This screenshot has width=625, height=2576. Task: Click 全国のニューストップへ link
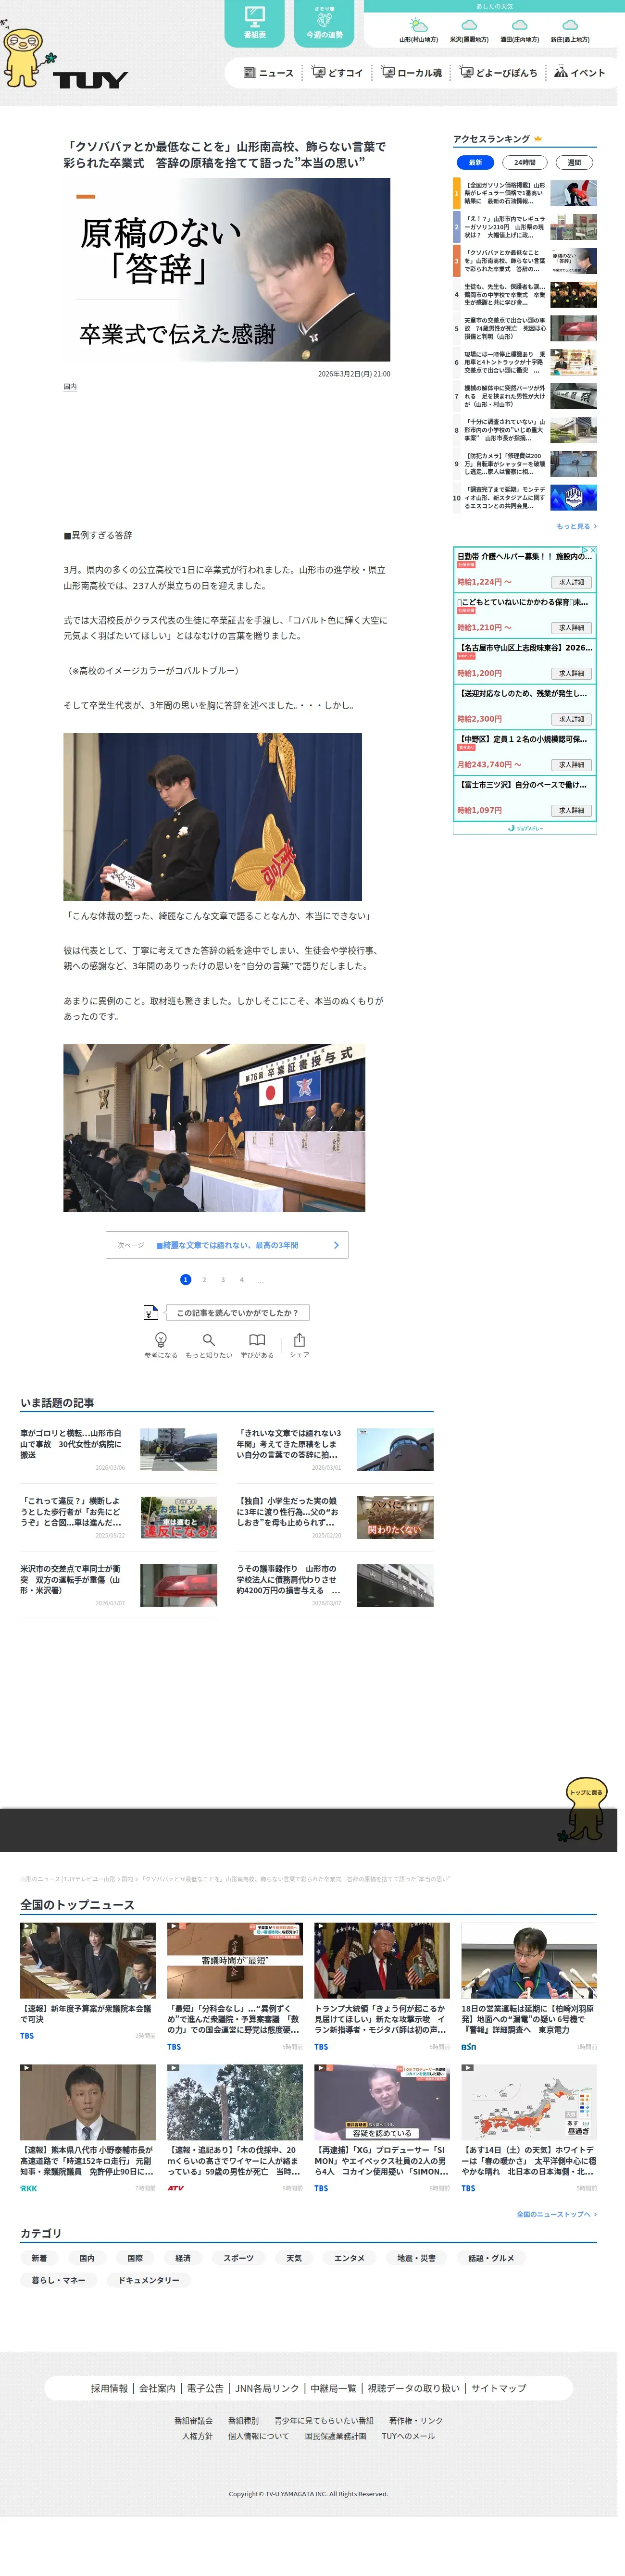tap(556, 2214)
